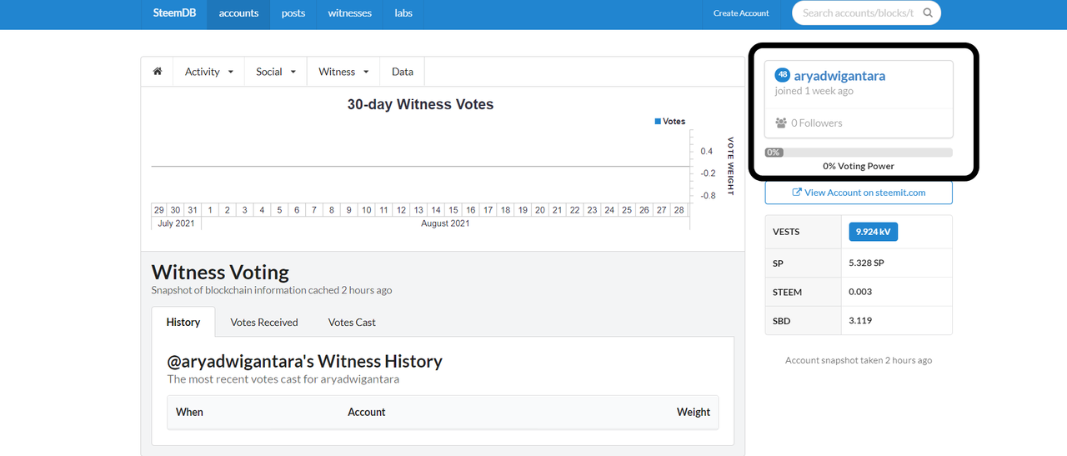Screen dimensions: 1067x456
Task: Click the reputation badge showing 48
Action: (782, 75)
